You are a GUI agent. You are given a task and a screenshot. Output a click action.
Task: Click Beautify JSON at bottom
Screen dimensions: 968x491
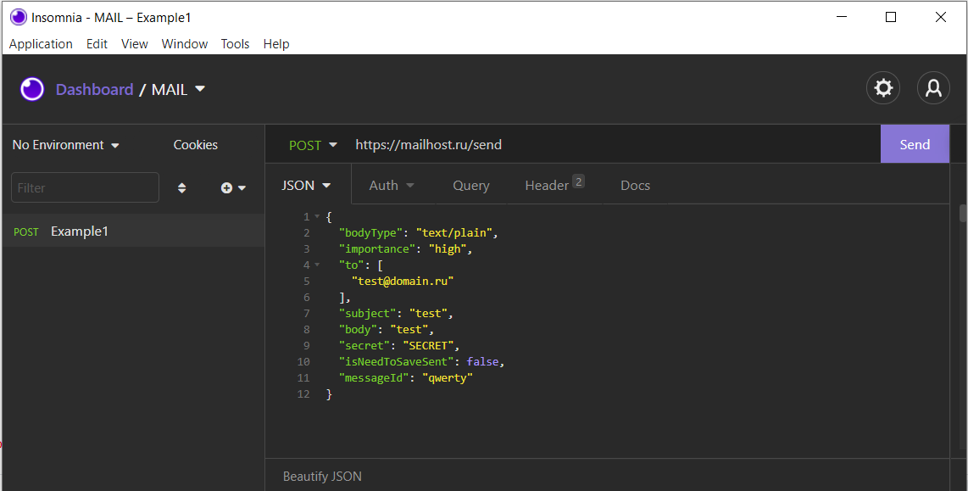[x=321, y=476]
